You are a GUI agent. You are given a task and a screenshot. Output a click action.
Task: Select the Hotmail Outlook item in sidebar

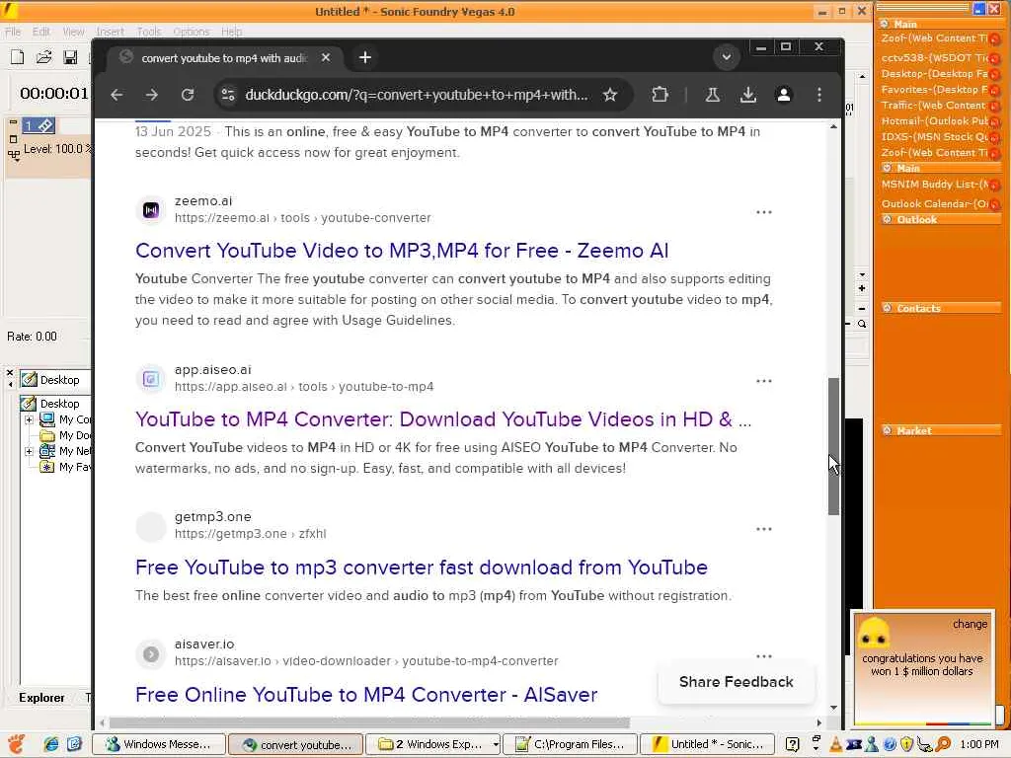pos(935,120)
